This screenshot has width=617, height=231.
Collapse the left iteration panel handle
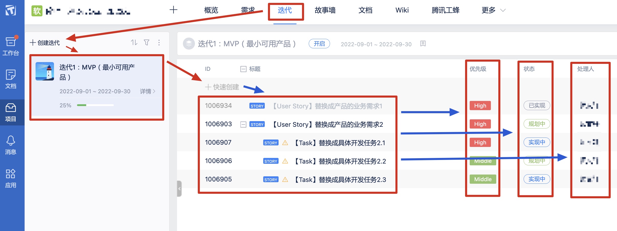(x=179, y=189)
